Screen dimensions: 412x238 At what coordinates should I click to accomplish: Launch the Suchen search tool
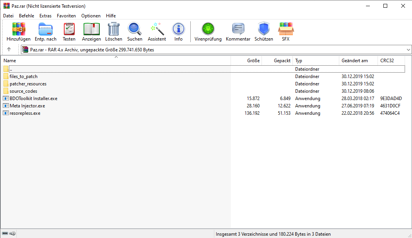click(135, 32)
